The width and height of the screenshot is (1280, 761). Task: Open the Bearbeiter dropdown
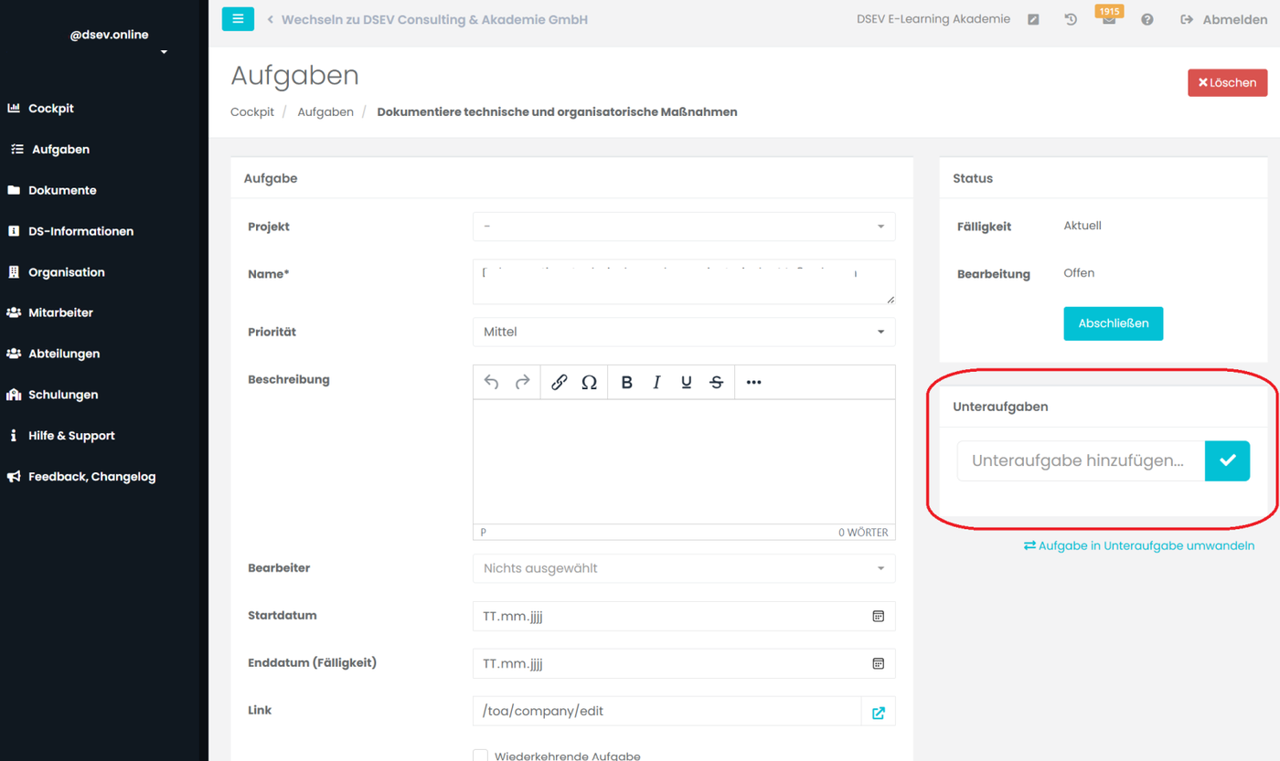click(684, 568)
